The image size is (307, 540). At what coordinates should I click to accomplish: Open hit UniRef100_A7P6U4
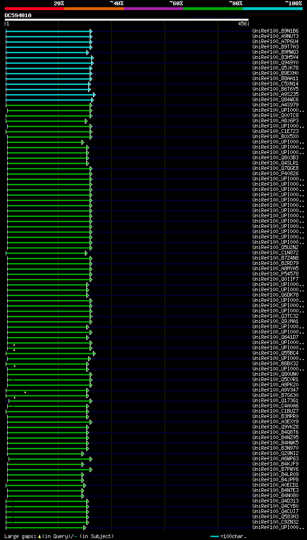[x=275, y=42]
